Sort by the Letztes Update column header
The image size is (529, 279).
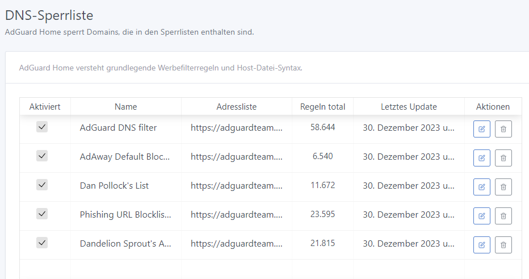tap(409, 107)
